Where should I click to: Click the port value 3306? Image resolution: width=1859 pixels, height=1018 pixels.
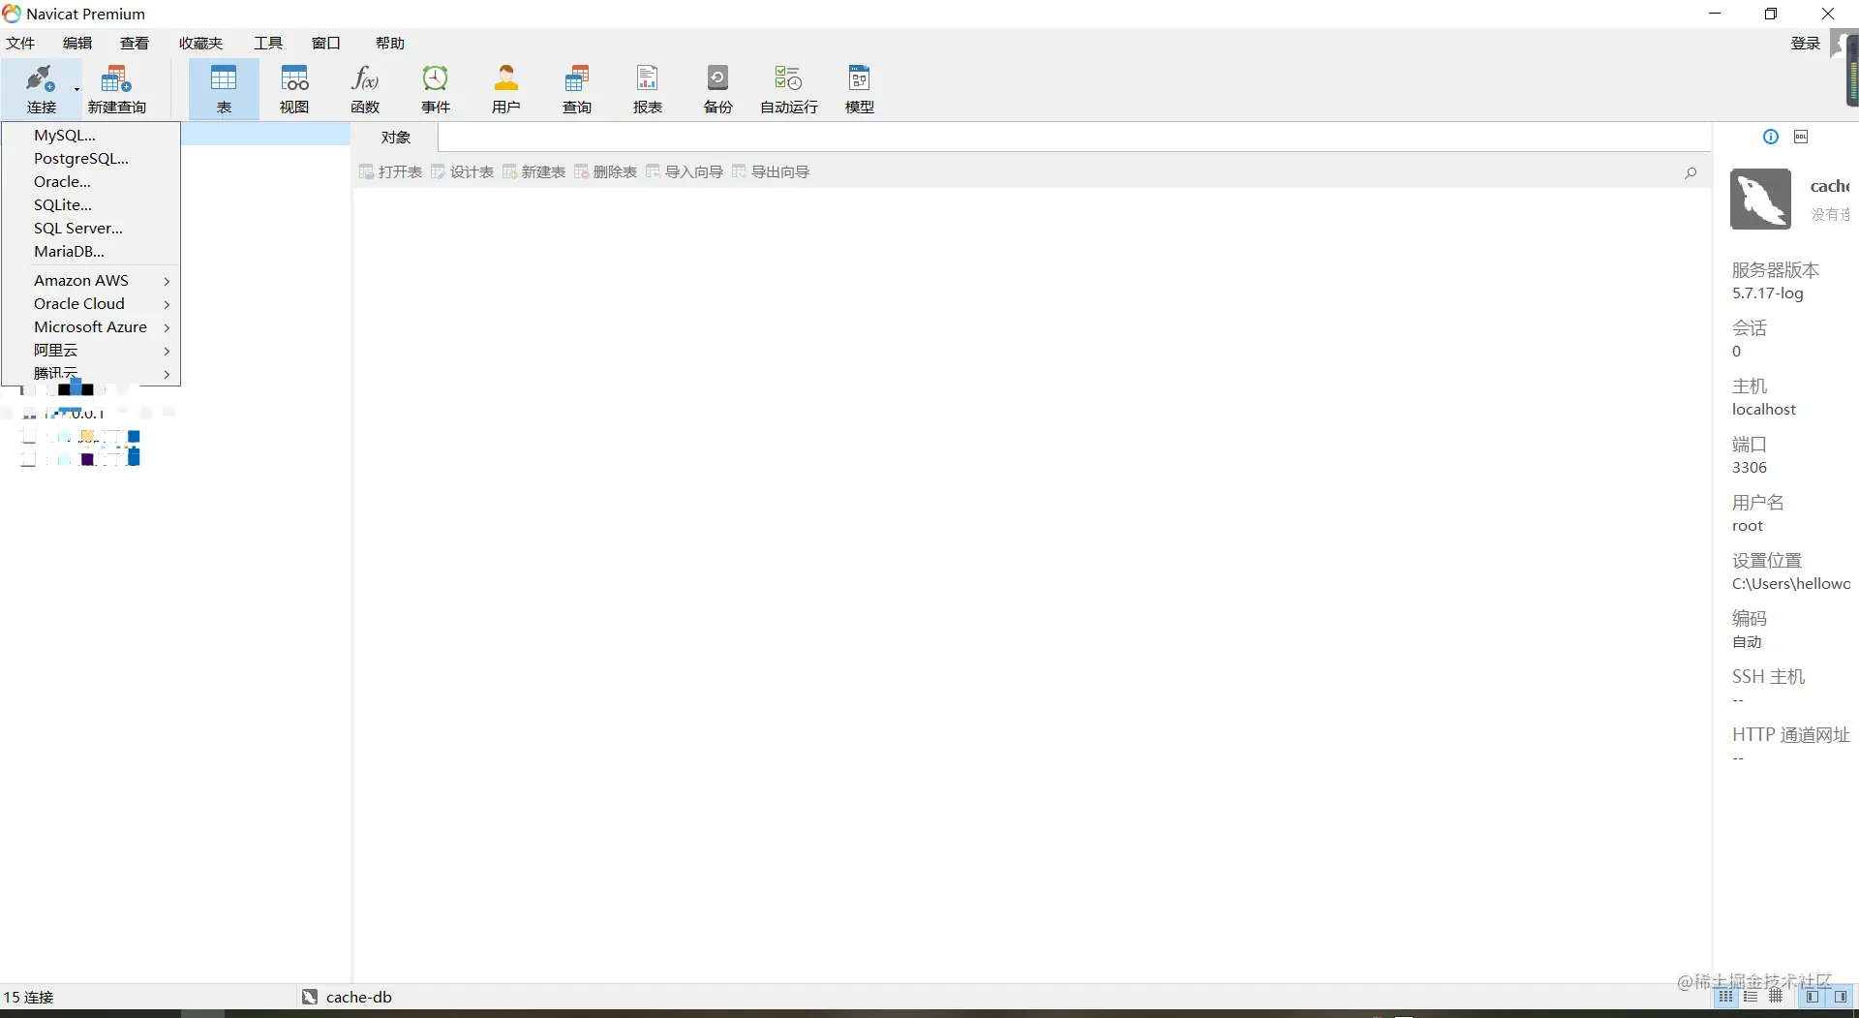1750,468
